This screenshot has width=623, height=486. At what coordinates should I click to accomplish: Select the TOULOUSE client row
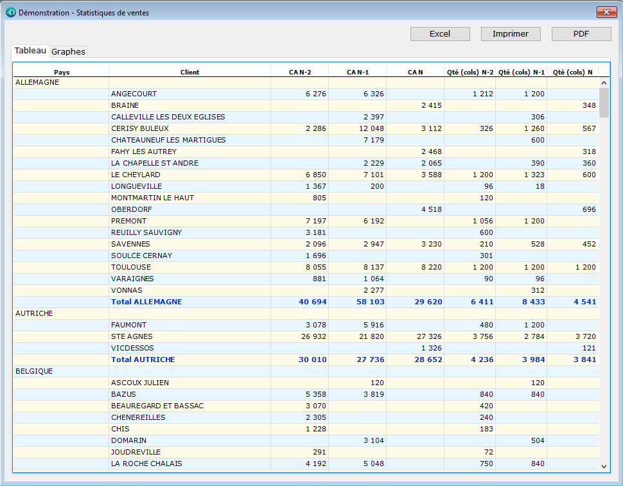coord(131,267)
